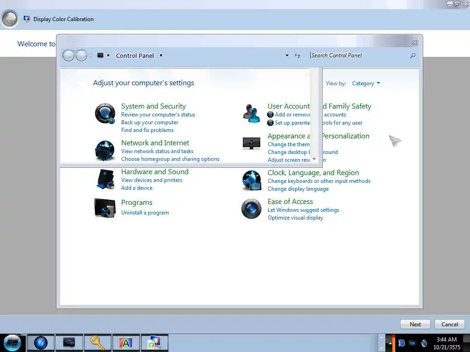This screenshot has height=352, width=470.
Task: Click taskbar clock showing 3:44 AM
Action: [447, 343]
